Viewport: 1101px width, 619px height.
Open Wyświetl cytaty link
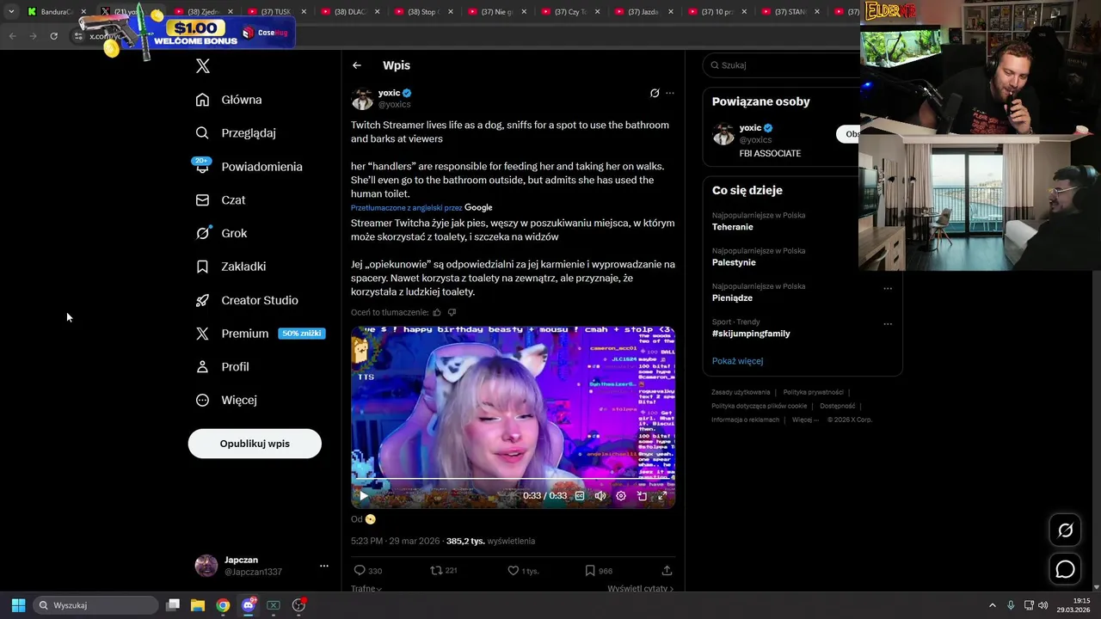pyautogui.click(x=640, y=589)
